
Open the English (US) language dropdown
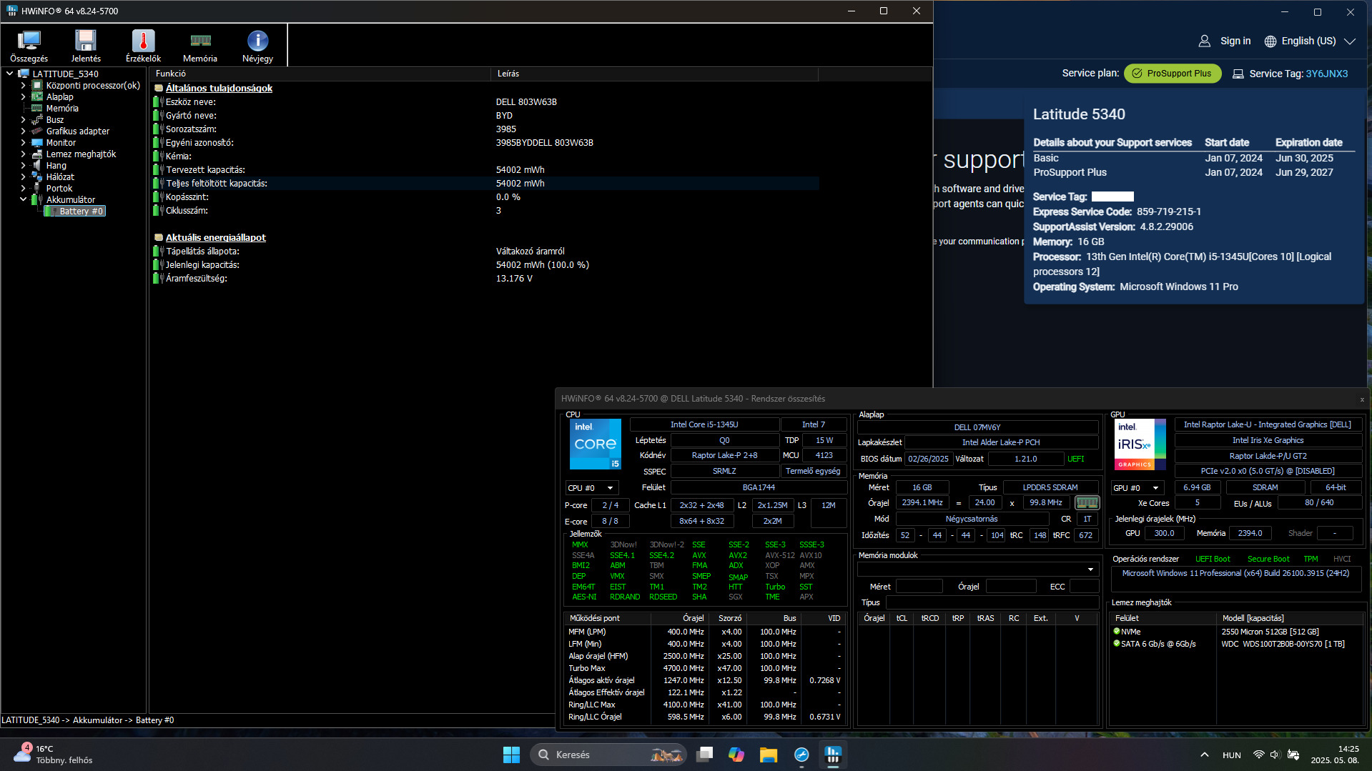point(1310,41)
